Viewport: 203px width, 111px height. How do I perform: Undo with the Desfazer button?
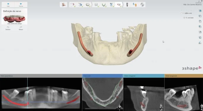tap(8, 28)
